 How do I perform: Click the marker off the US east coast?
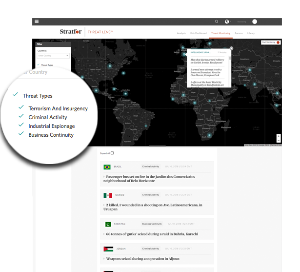(123, 73)
